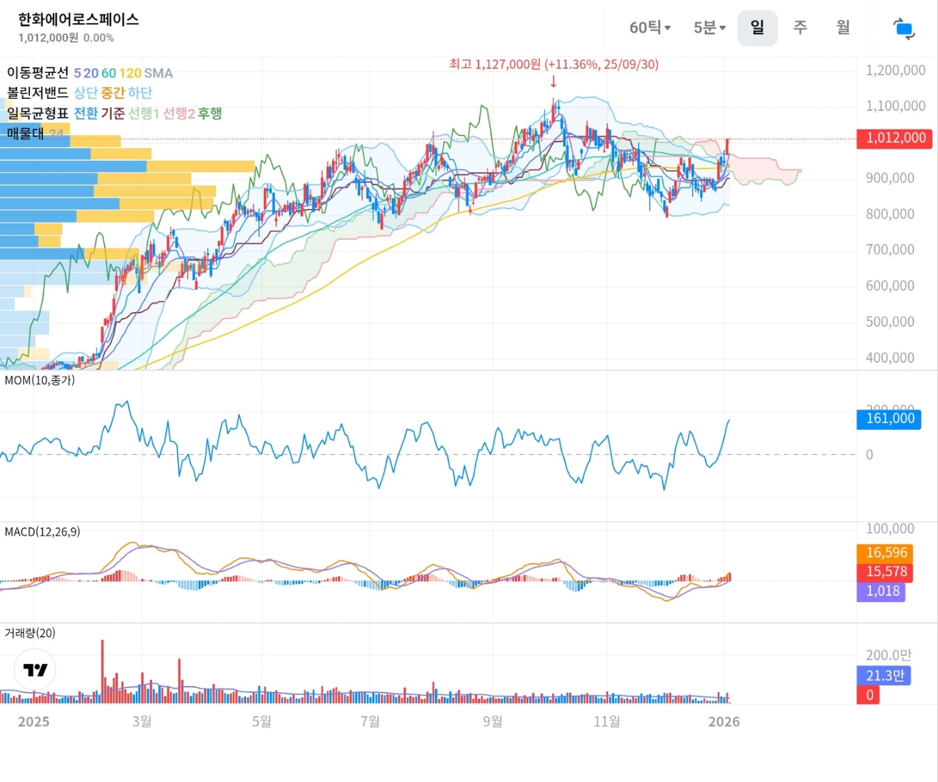
Task: Click the TradingView logo badge
Action: point(35,670)
